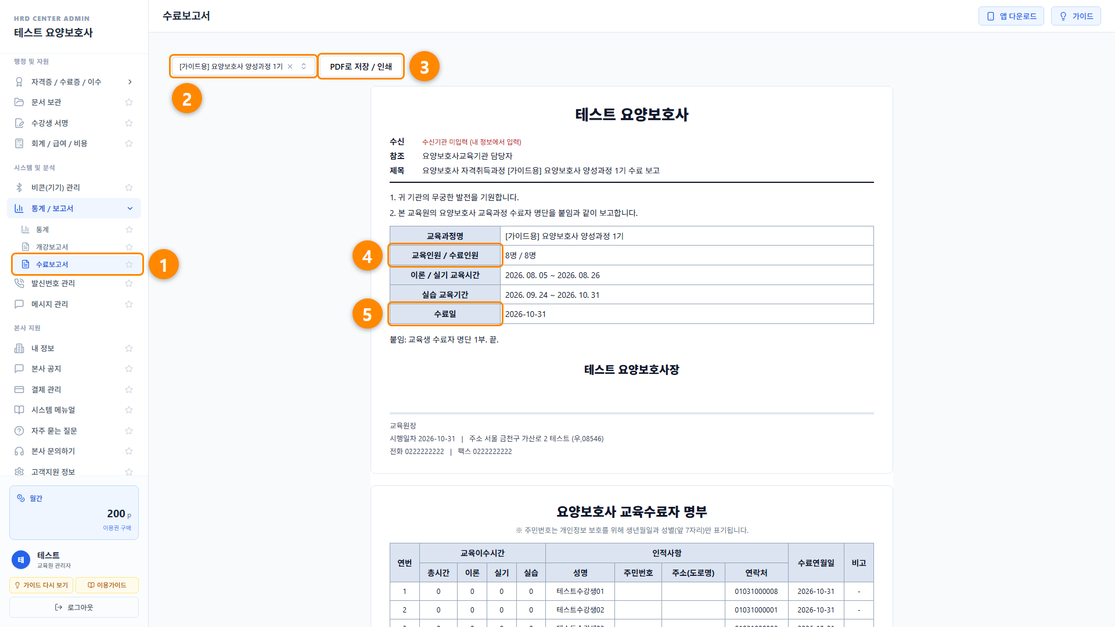The height and width of the screenshot is (627, 1115).
Task: Favorite the 문서 보관 menu star
Action: [x=129, y=102]
